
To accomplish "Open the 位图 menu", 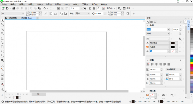I will pos(58,5).
